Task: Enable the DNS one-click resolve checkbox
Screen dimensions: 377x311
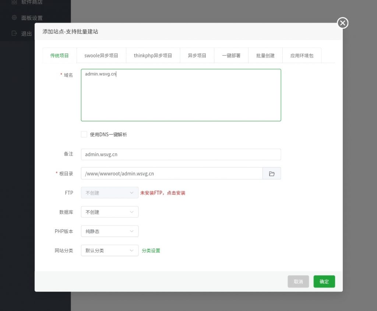Action: [84, 134]
